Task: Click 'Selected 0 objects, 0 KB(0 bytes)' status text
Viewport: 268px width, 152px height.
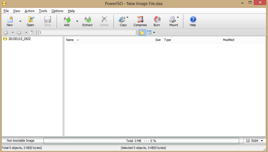Action: pos(144,148)
